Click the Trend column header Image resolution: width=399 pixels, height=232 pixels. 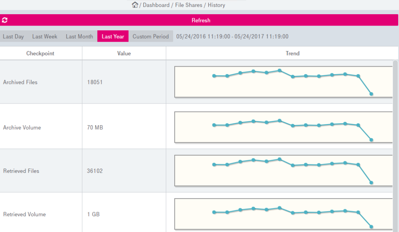(293, 54)
